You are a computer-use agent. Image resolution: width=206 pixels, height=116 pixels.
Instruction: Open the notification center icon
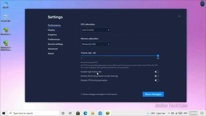(x=202, y=113)
